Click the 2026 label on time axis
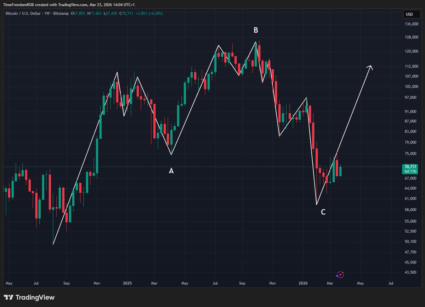 coord(303,283)
